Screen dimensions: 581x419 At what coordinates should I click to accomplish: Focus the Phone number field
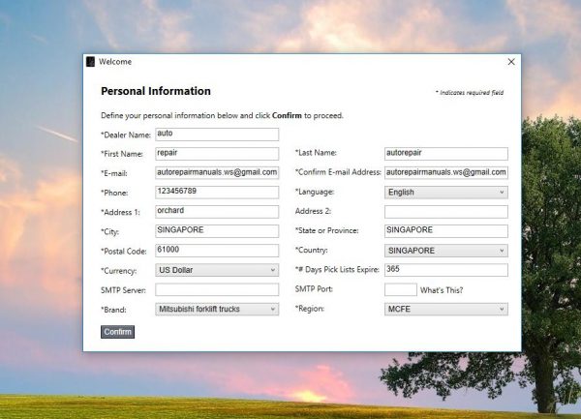click(x=217, y=193)
